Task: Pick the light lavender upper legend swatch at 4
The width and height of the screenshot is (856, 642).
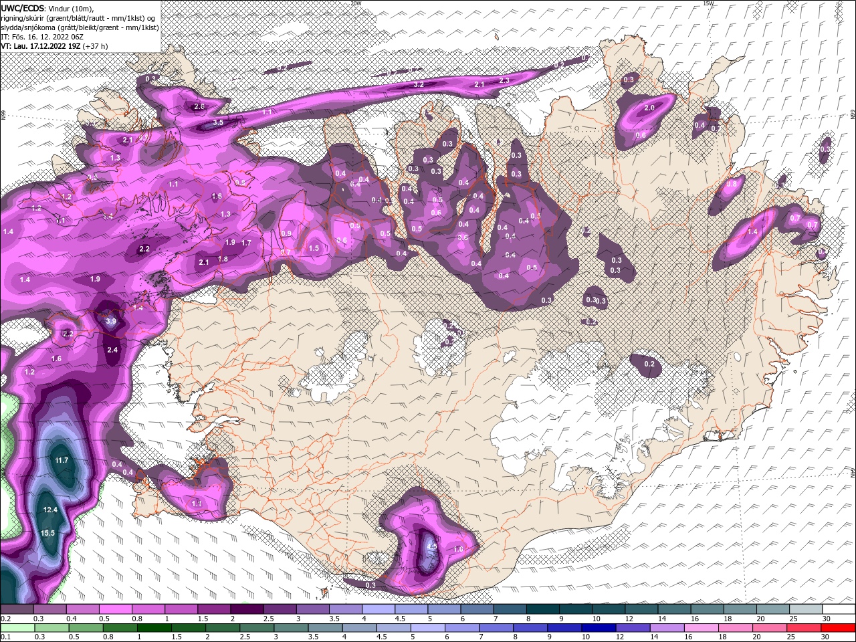Action: 379,609
